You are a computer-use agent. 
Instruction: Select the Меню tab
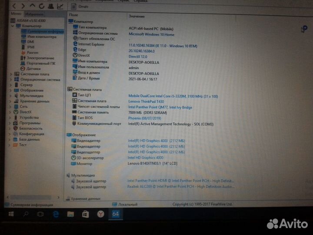[15, 15]
